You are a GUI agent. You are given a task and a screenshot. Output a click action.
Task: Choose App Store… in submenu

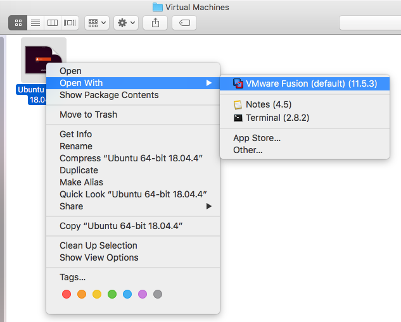point(305,138)
